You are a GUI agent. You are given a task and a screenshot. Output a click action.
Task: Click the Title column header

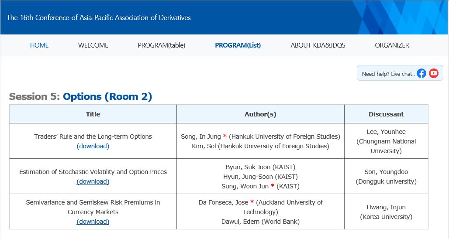(93, 114)
